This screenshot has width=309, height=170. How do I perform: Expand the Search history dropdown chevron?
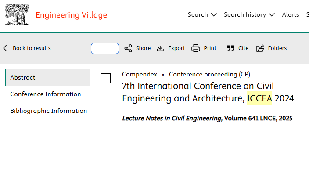point(272,15)
